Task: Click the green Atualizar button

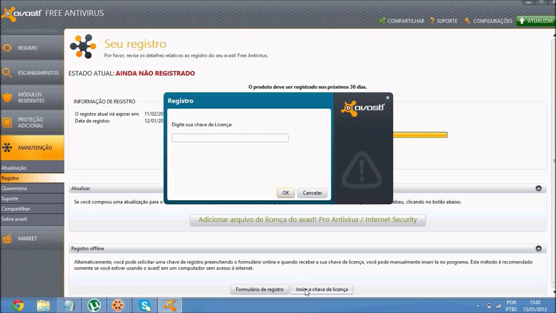Action: [536, 21]
